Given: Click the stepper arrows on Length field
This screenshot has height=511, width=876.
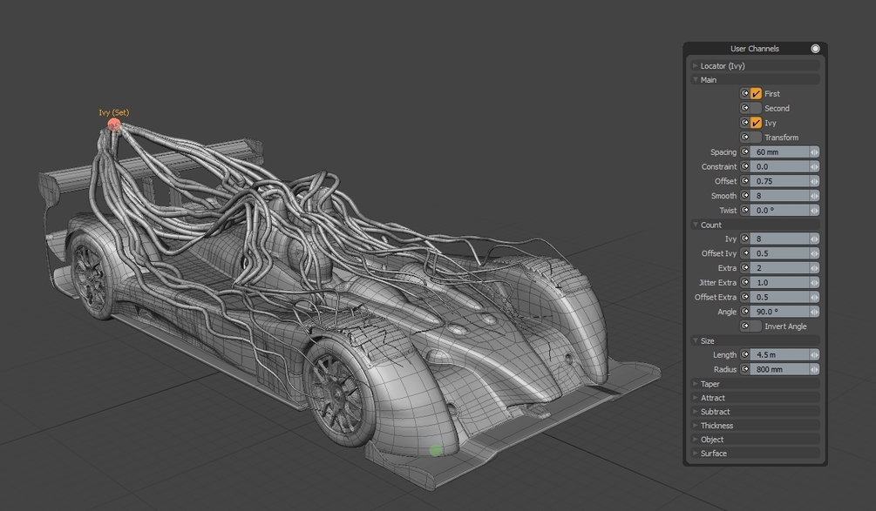Looking at the screenshot, I should [814, 354].
